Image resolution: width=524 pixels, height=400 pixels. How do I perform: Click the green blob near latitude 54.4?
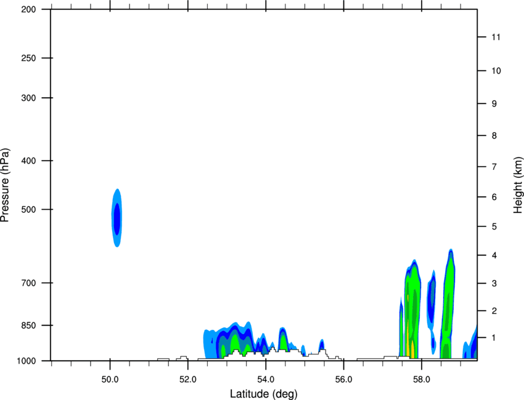click(x=283, y=338)
